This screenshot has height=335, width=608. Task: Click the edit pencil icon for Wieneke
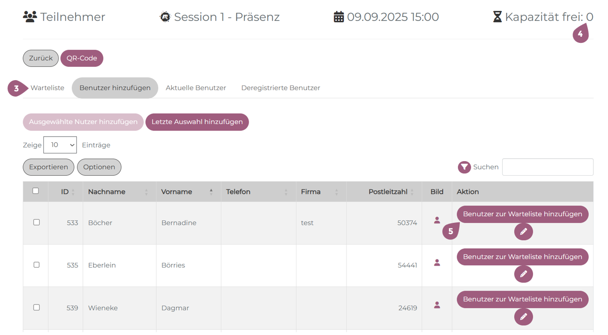(x=523, y=317)
